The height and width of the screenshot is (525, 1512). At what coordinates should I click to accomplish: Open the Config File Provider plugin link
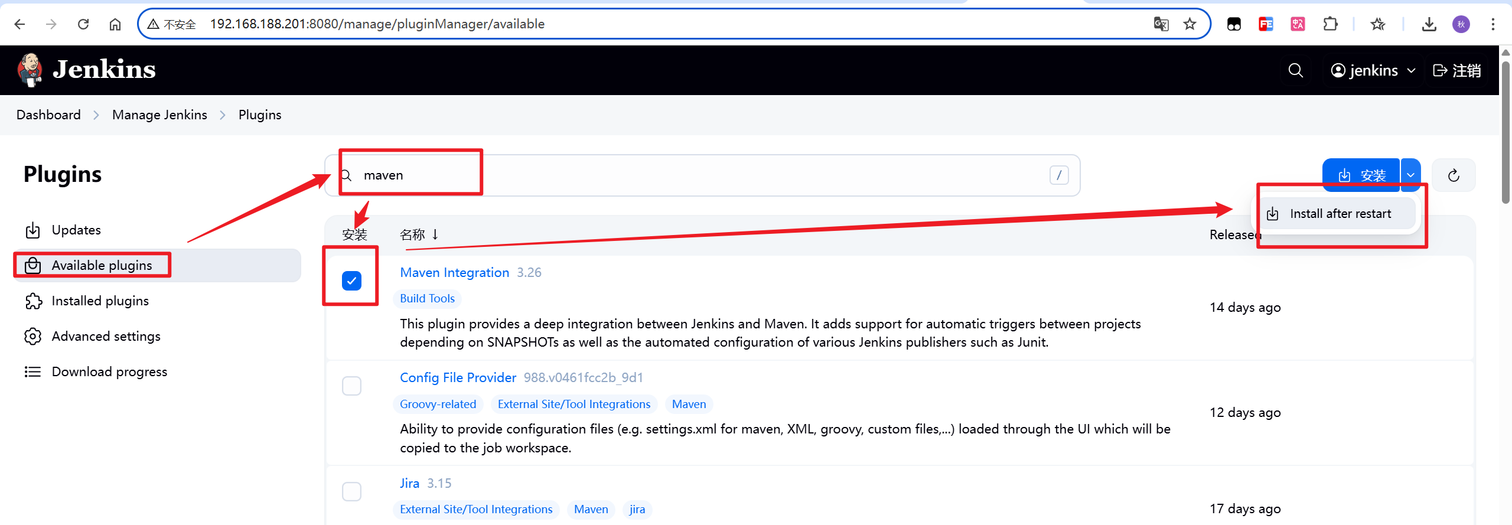tap(458, 378)
